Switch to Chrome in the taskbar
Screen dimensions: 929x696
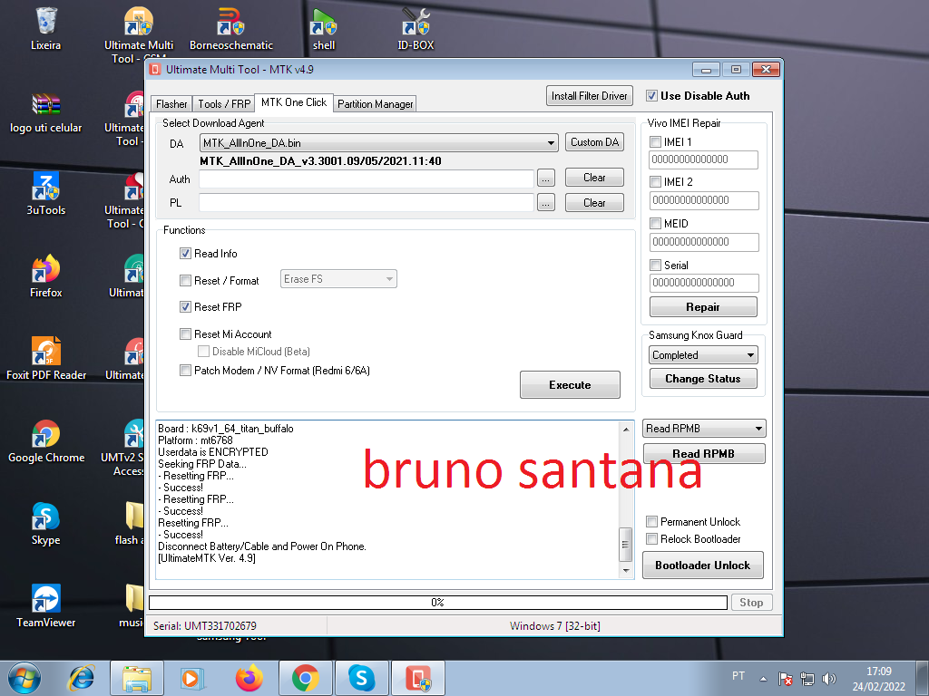[305, 678]
